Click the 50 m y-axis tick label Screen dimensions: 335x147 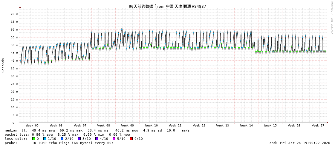(14, 45)
